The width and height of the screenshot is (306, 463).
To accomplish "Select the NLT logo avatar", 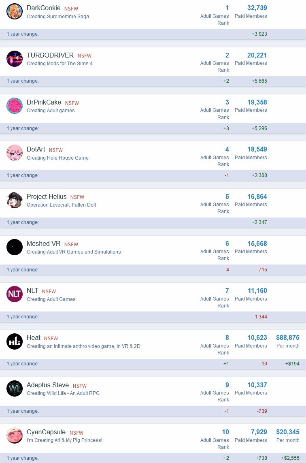I will [15, 294].
